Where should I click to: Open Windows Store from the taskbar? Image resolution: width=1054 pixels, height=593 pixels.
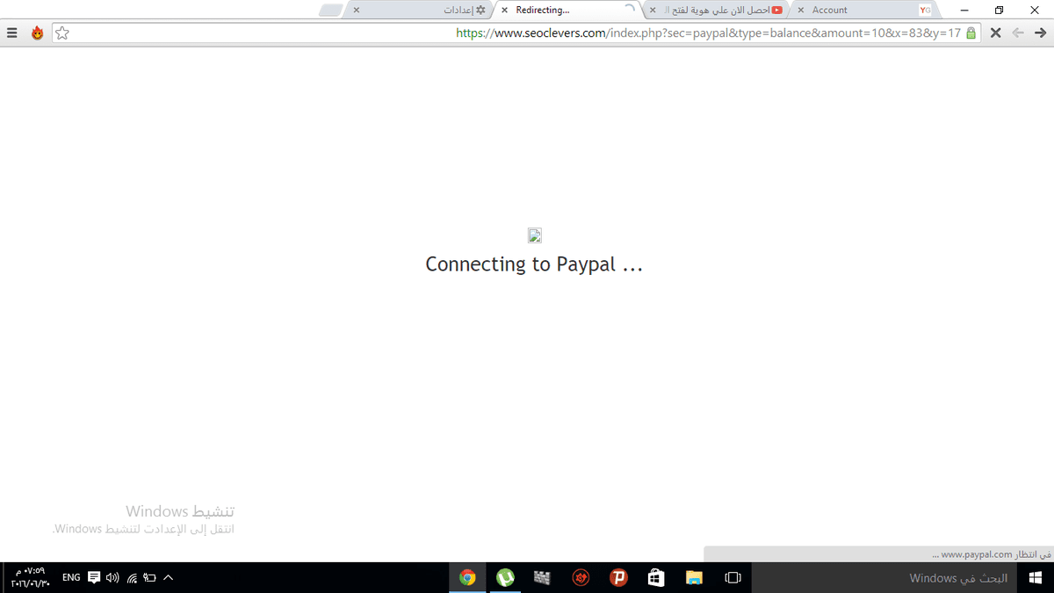pyautogui.click(x=656, y=578)
